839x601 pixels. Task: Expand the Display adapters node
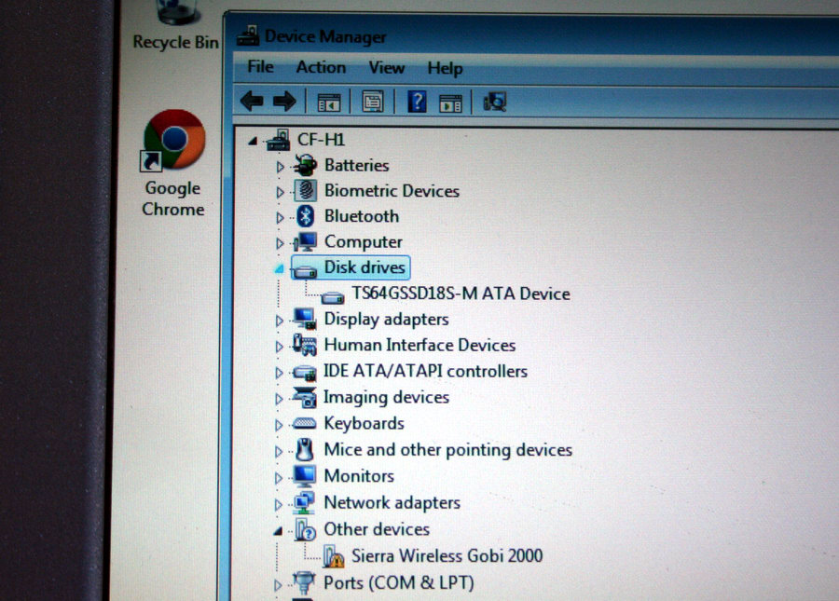(280, 321)
